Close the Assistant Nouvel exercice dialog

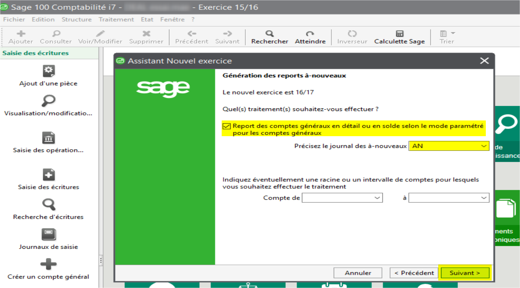[484, 61]
